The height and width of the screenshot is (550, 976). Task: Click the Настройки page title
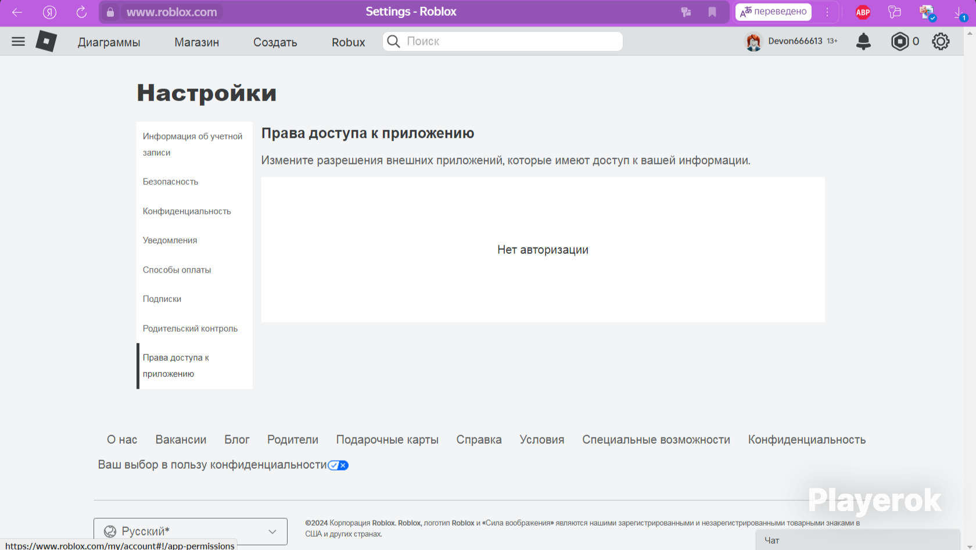click(207, 93)
